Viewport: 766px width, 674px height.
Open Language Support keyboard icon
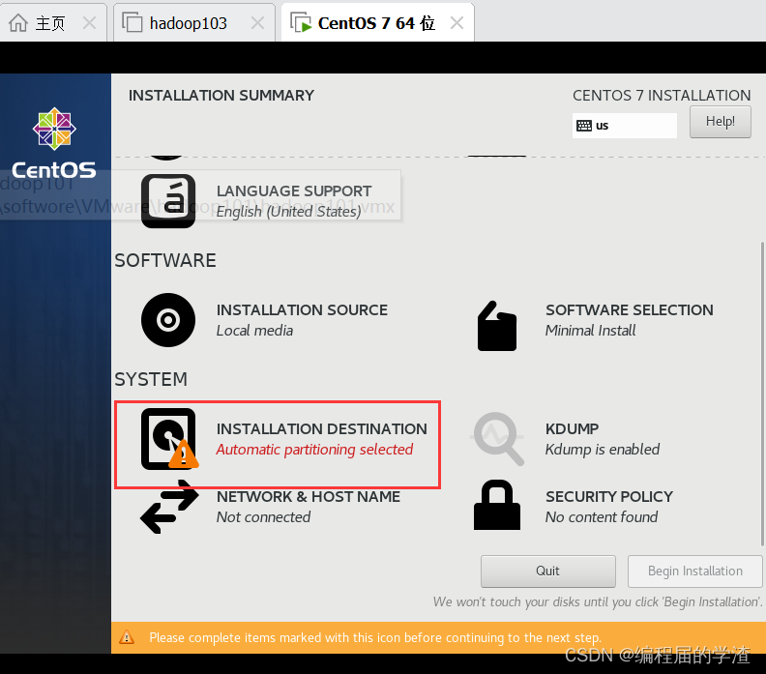click(168, 201)
